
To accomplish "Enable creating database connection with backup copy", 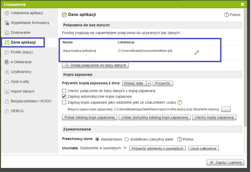I will click(64, 91).
